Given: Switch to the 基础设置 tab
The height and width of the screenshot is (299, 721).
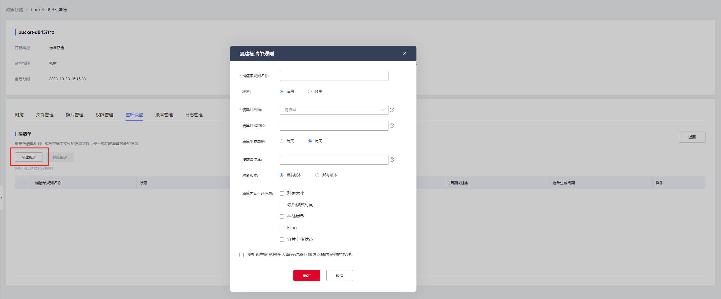Looking at the screenshot, I should pyautogui.click(x=134, y=115).
